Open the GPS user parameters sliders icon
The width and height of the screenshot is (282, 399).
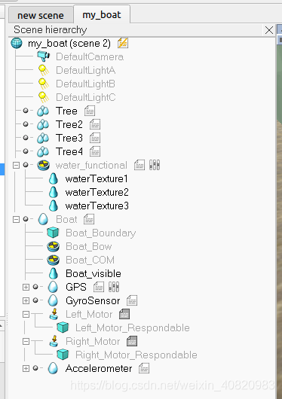[114, 287]
